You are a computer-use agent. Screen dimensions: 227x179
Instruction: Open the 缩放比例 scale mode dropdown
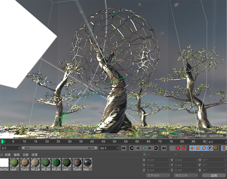click(x=185, y=175)
